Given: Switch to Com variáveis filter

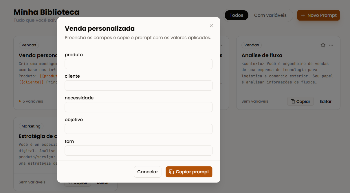Looking at the screenshot, I should point(270,15).
